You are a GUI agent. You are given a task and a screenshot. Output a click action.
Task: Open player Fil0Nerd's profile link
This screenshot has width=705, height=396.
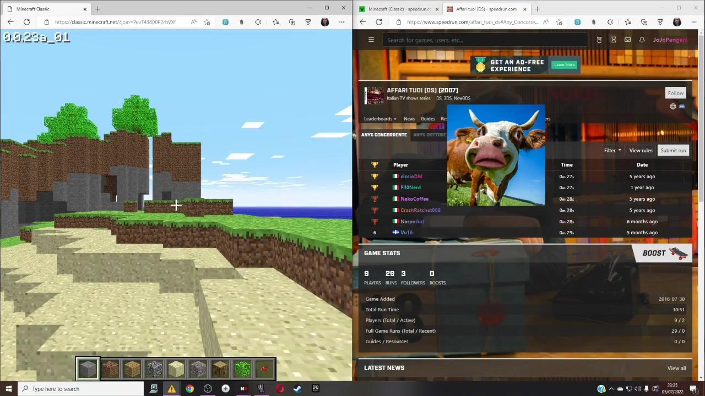[x=410, y=188]
